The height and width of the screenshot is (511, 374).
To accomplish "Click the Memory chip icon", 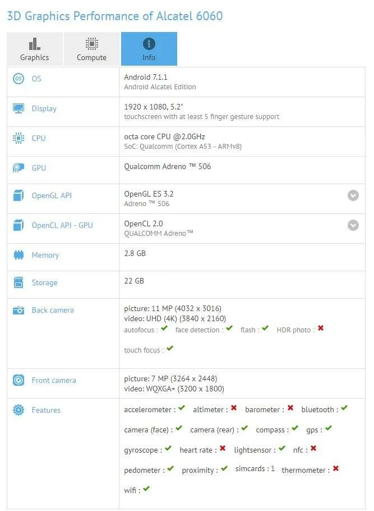I will pyautogui.click(x=19, y=255).
